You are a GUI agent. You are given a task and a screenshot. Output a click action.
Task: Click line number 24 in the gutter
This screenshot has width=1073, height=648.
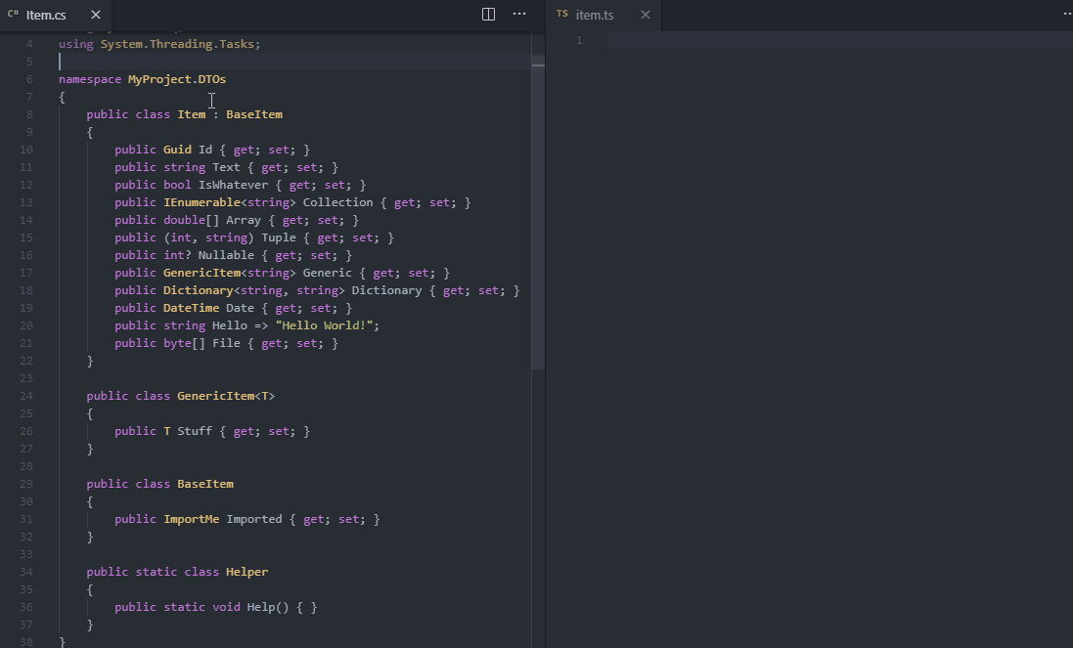[x=25, y=395]
